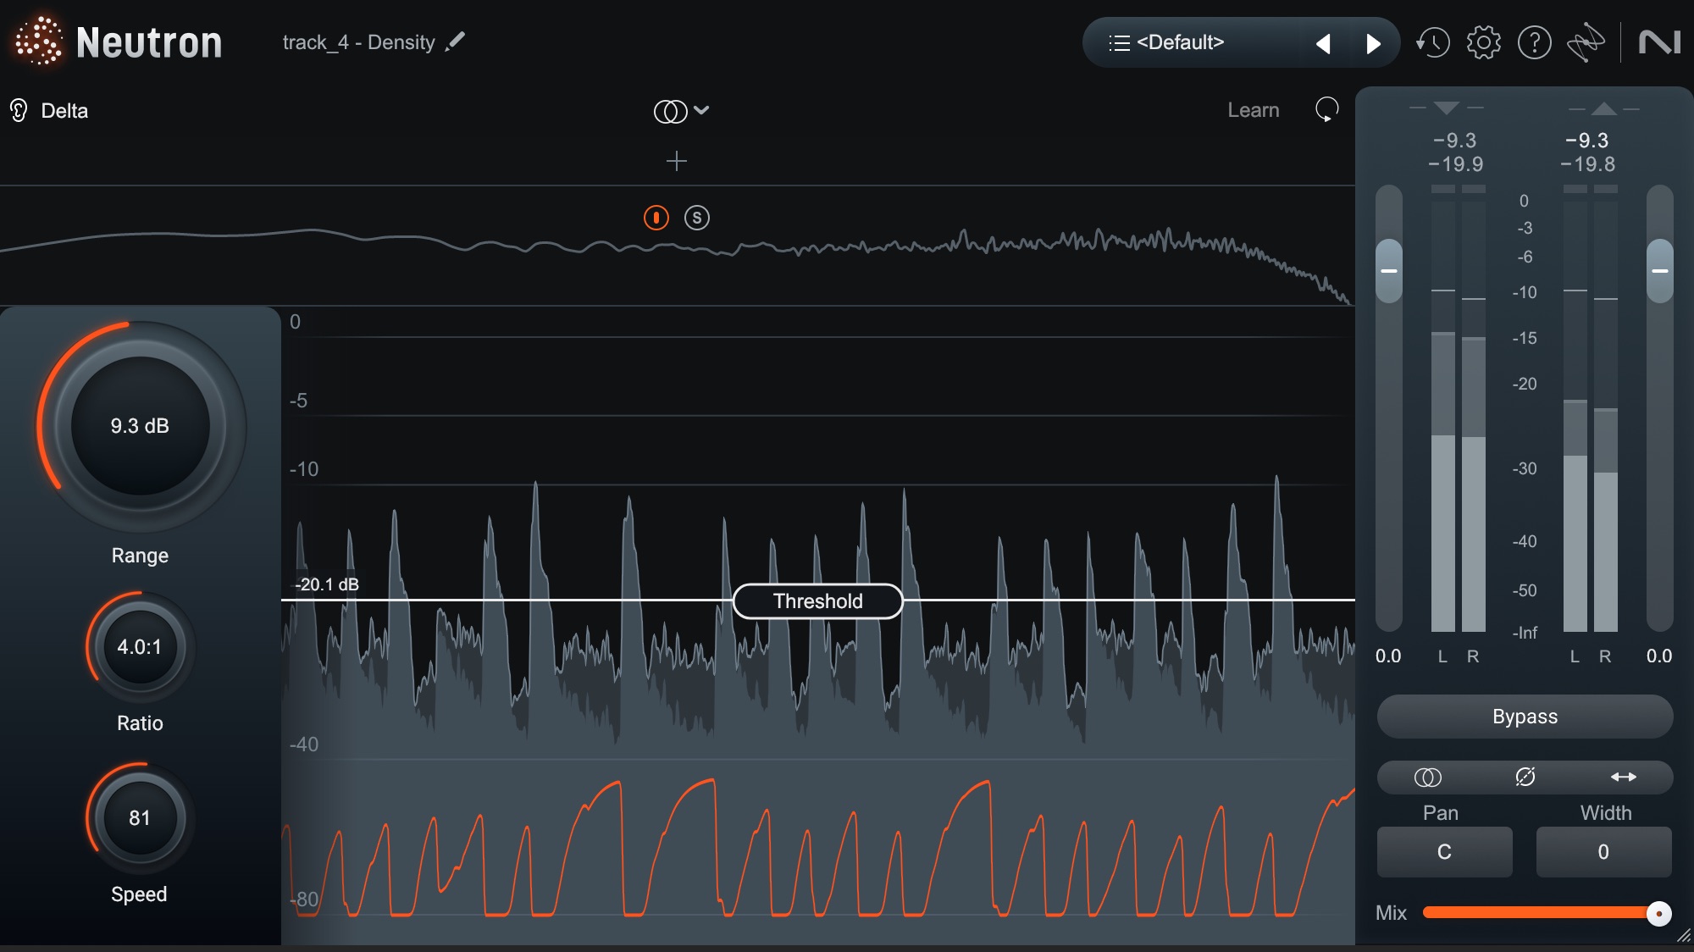Open the Default preset list

click(1180, 42)
